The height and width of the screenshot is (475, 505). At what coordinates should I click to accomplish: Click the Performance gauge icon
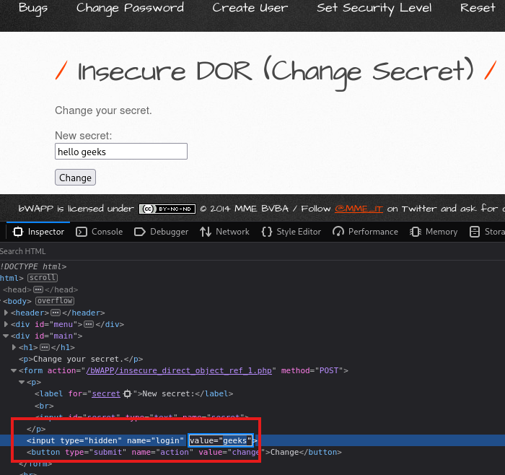pos(338,232)
